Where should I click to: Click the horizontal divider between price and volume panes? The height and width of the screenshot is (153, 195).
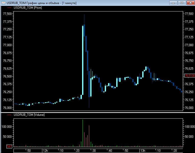coord(97,112)
